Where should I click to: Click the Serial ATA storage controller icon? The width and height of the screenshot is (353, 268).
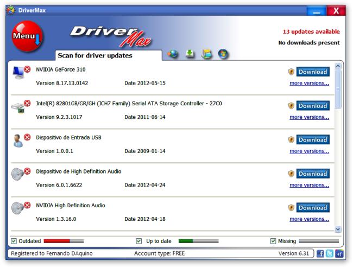click(18, 108)
